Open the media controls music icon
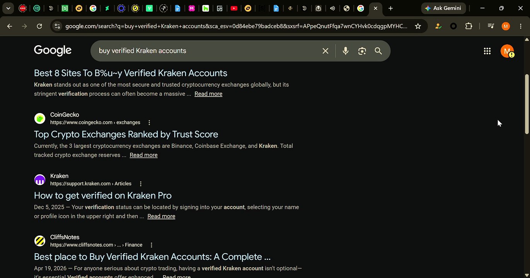The image size is (530, 278). pos(491,26)
